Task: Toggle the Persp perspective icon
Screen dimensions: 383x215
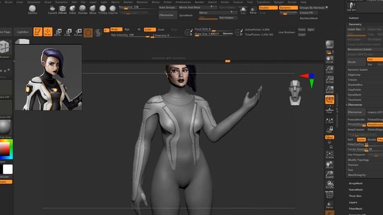Action: pos(330,100)
